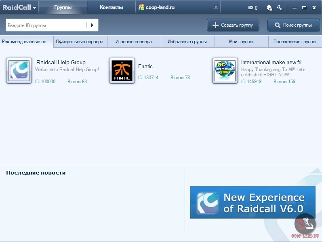This screenshot has width=322, height=242.
Task: Click the Поиск группы button
Action: (x=293, y=25)
